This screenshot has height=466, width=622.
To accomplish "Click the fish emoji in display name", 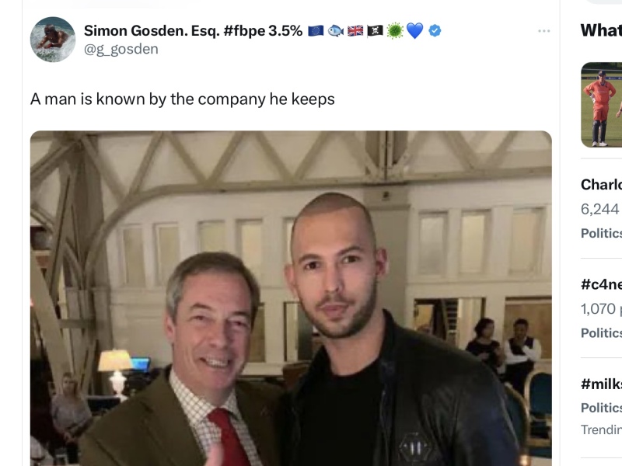I will [x=336, y=31].
